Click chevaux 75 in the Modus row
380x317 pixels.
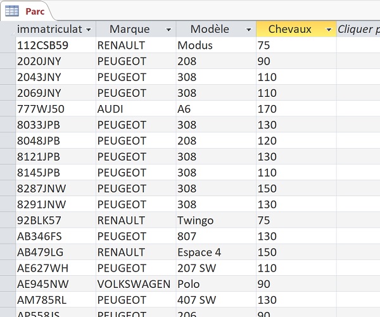tap(296, 45)
